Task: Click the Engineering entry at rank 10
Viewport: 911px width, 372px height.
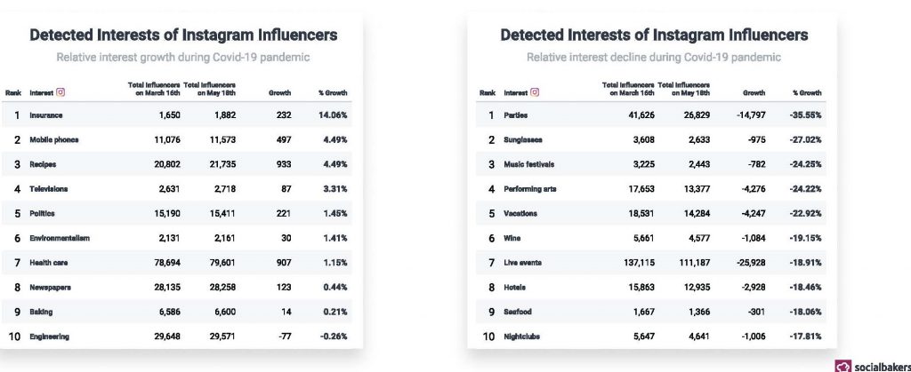Action: (50, 336)
